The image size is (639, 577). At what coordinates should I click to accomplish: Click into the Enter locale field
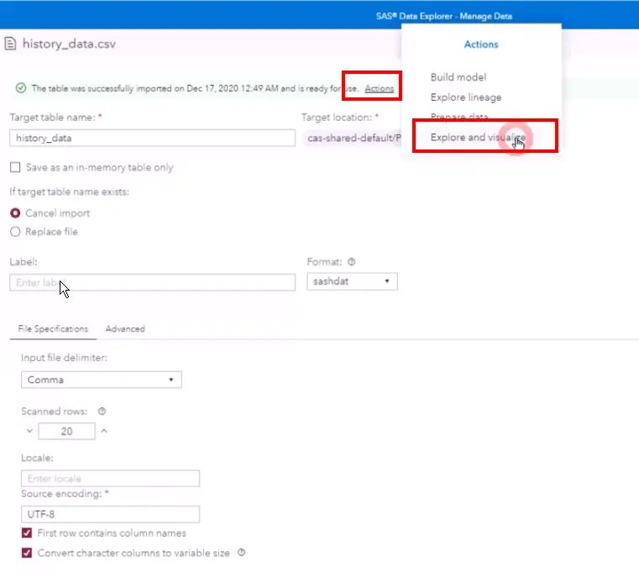(110, 479)
